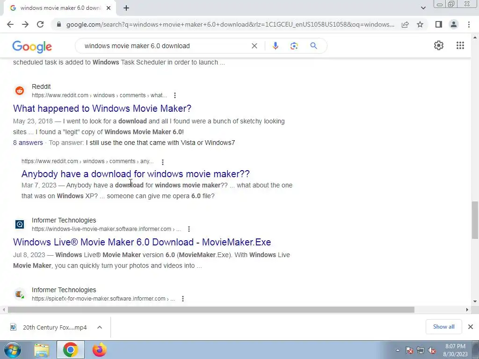Show hidden system tray icons
The width and height of the screenshot is (479, 359).
(x=398, y=350)
